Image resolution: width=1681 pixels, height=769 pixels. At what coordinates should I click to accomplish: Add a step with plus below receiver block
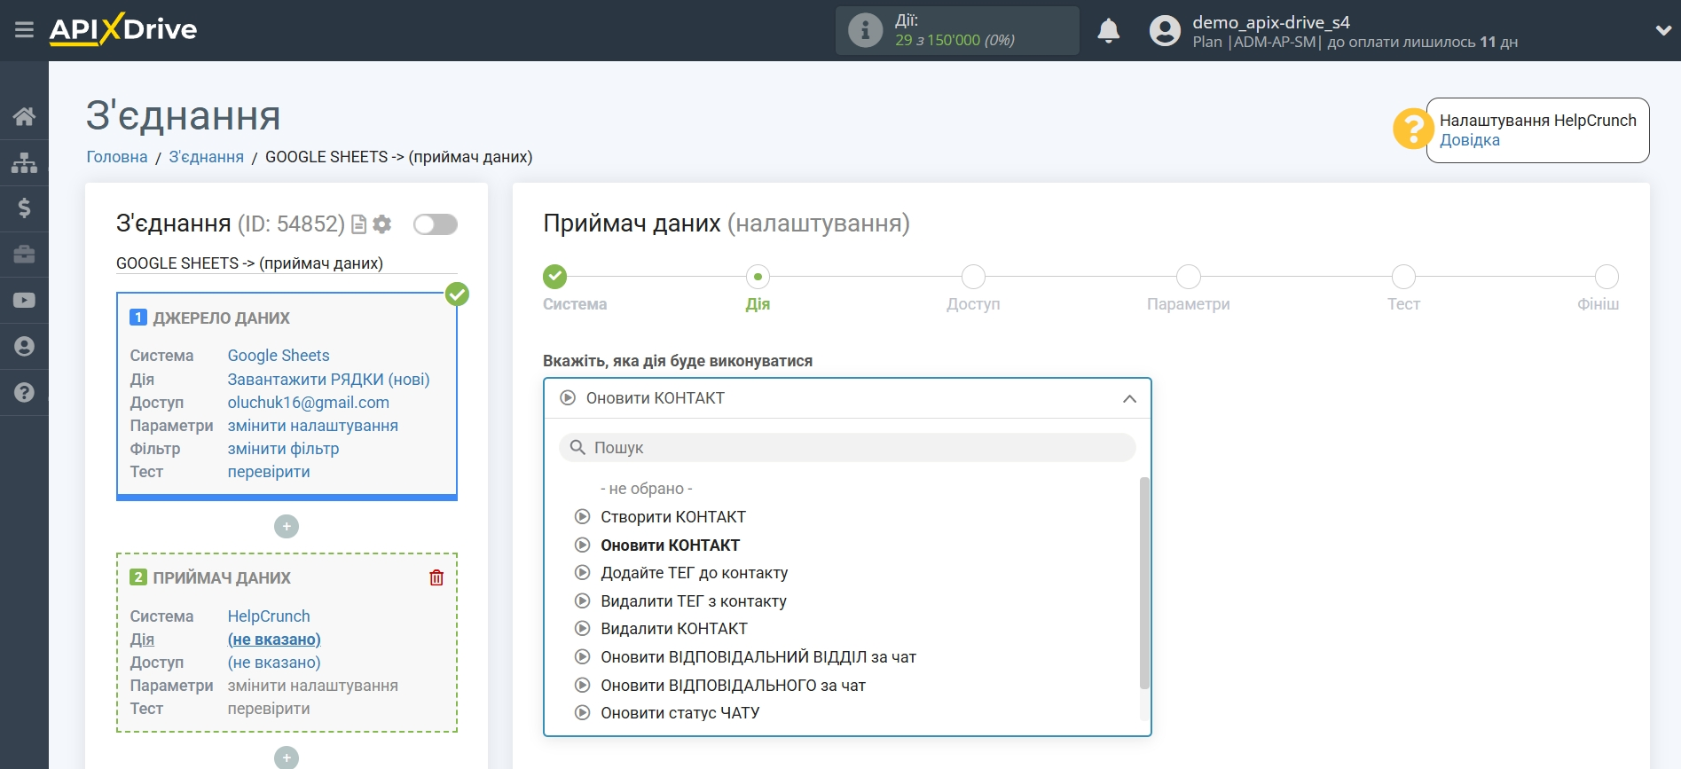point(287,758)
